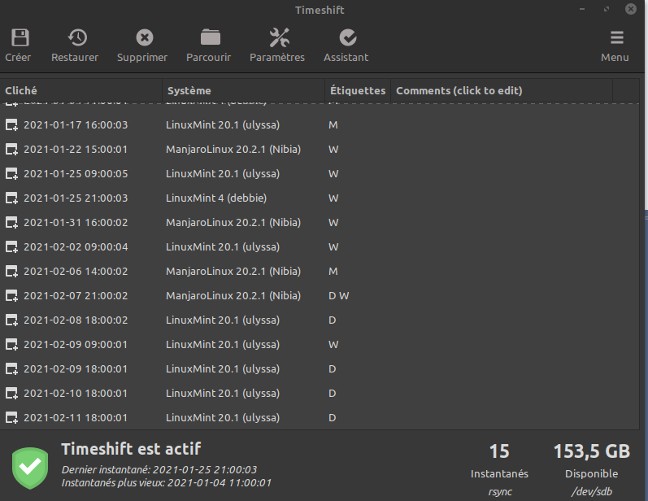Click LinuxMint 20.1 system in 2021-01-17 row
The height and width of the screenshot is (501, 648).
pos(223,124)
